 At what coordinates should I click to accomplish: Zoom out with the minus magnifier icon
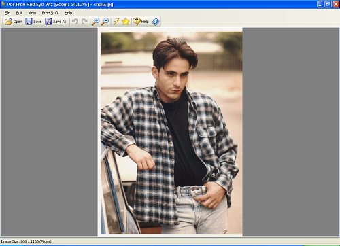[x=105, y=22]
